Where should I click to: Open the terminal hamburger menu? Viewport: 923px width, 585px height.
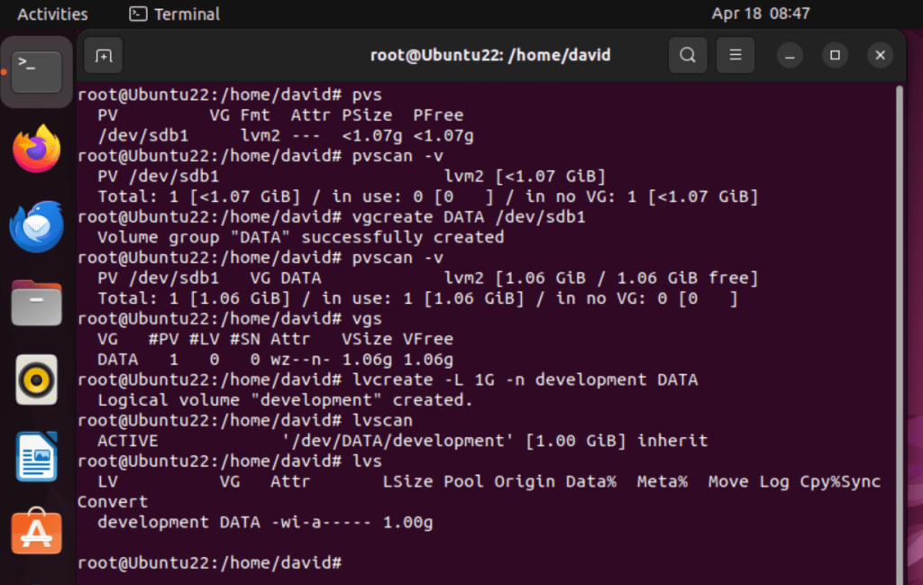click(x=736, y=56)
